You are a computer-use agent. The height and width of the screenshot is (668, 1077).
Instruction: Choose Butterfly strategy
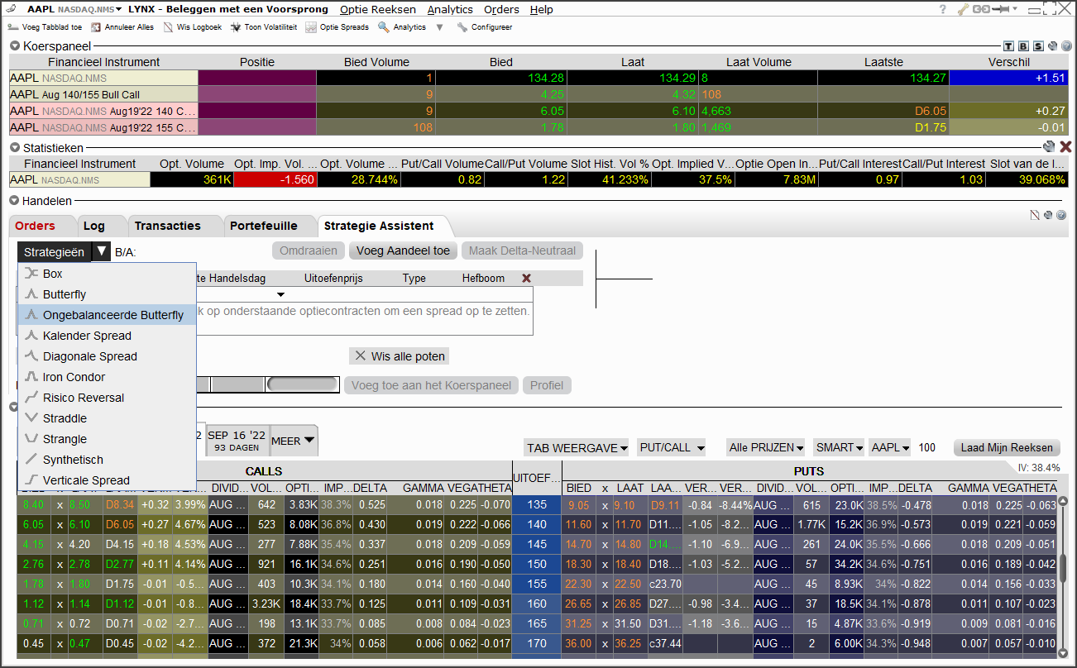pos(107,294)
